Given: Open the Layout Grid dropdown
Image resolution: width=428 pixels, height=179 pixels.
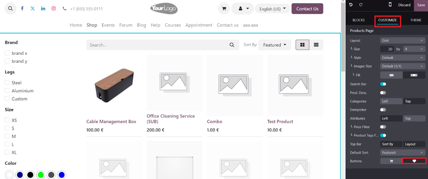Looking at the screenshot, I should point(403,40).
